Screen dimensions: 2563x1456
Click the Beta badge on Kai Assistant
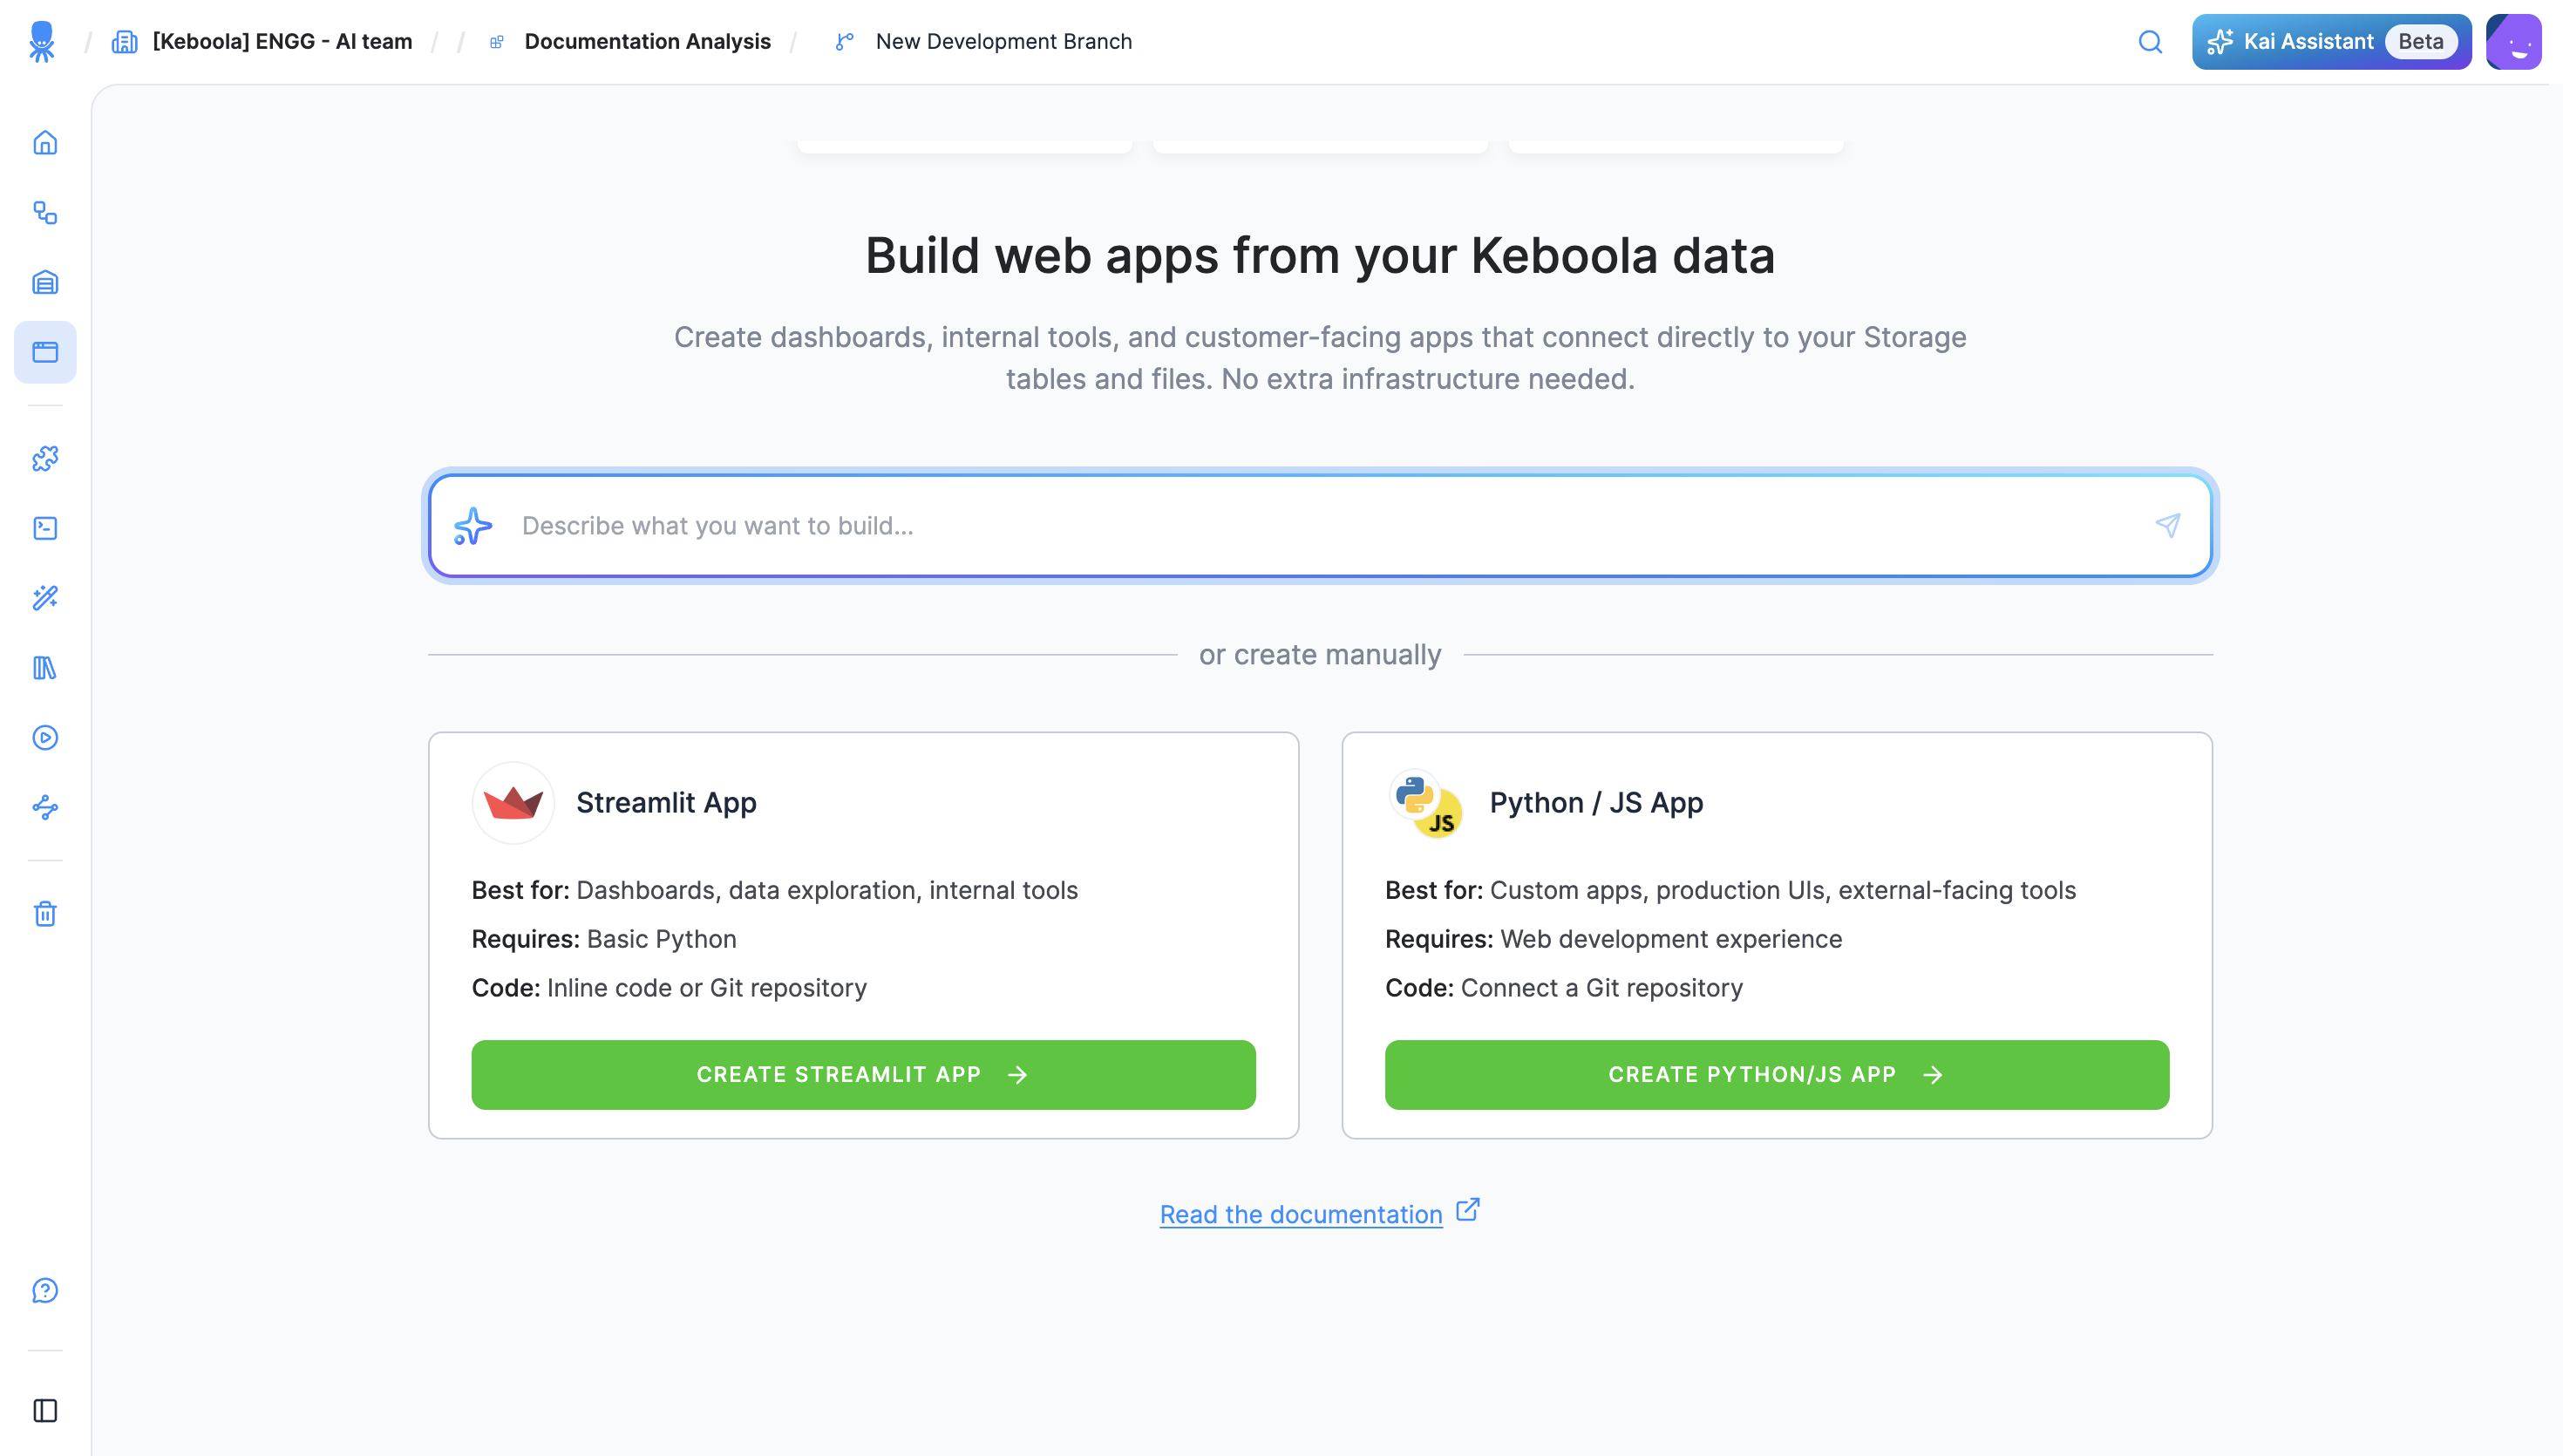[2421, 42]
